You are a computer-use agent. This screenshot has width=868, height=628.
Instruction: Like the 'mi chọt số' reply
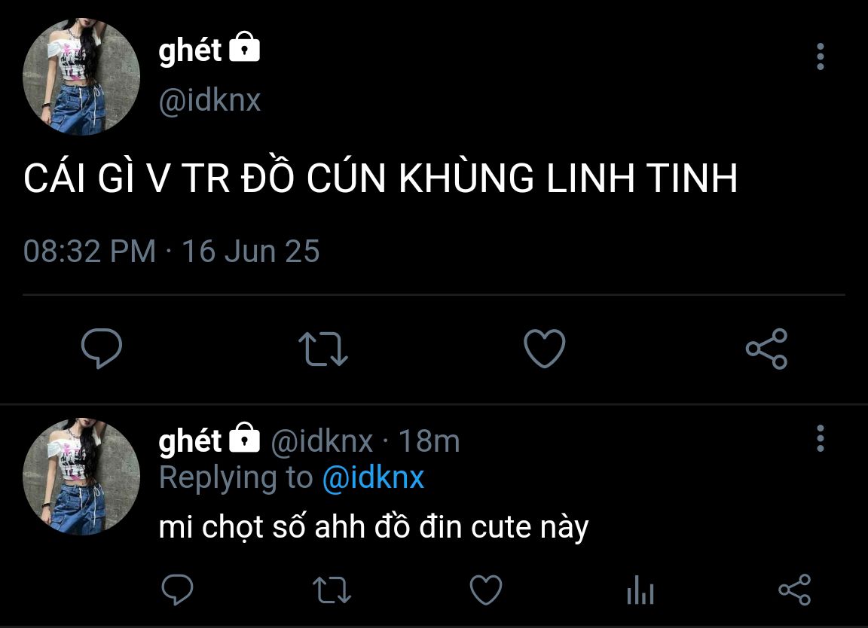[x=486, y=590]
